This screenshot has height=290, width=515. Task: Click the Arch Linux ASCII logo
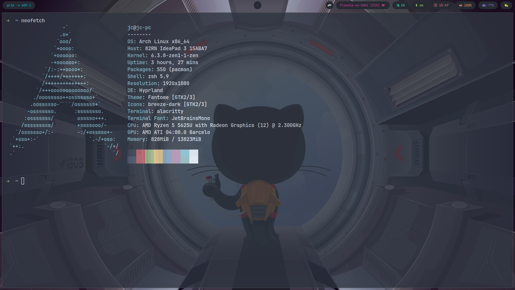pos(64,90)
